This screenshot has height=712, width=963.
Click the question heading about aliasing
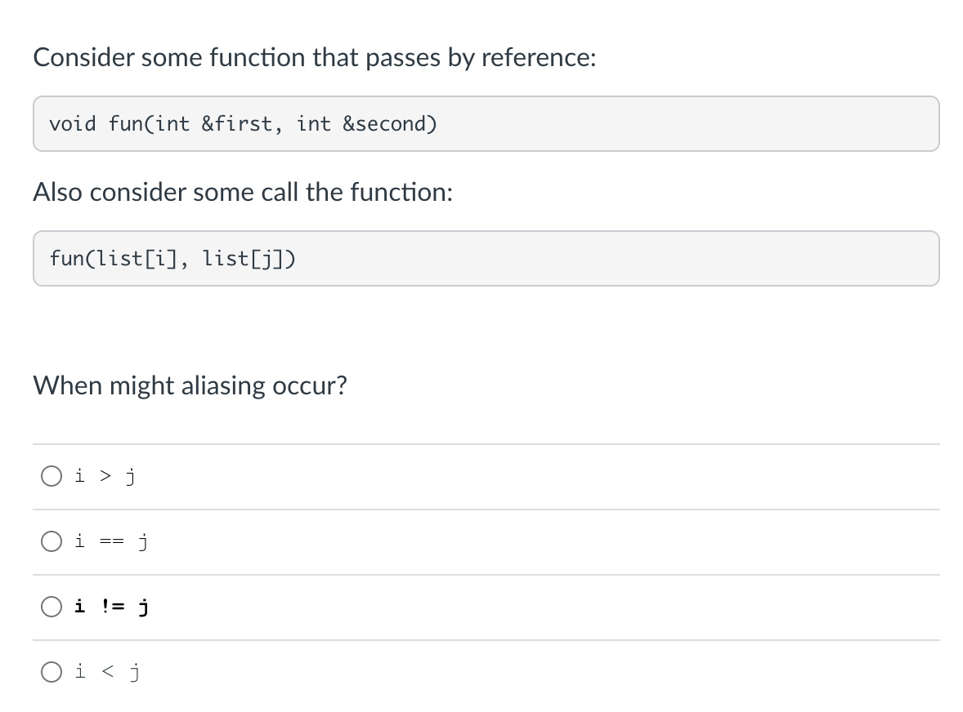coord(190,385)
